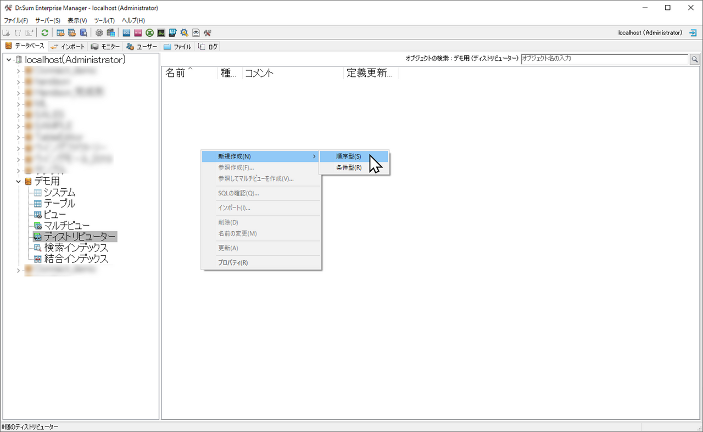Choose インポート(I)... in the context menu
Image resolution: width=703 pixels, height=432 pixels.
pyautogui.click(x=261, y=208)
